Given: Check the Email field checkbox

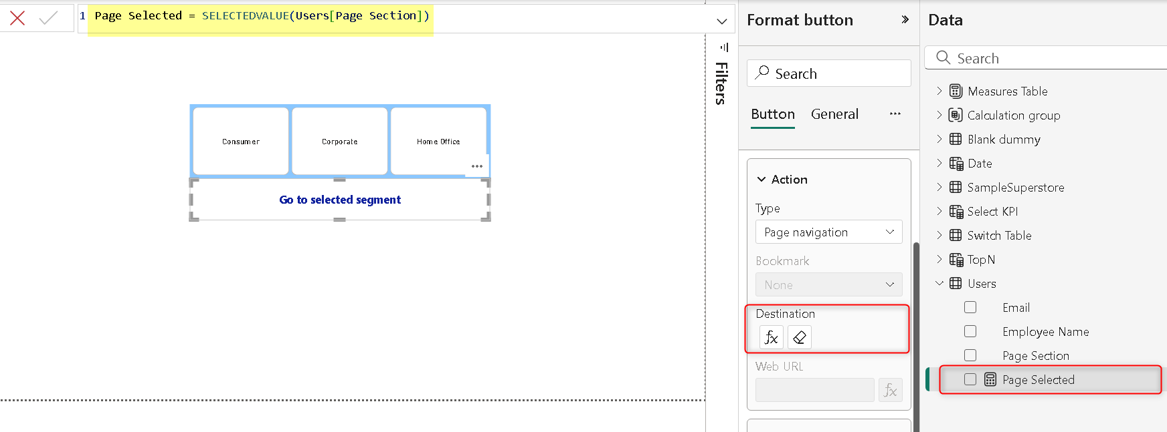Looking at the screenshot, I should coord(970,308).
